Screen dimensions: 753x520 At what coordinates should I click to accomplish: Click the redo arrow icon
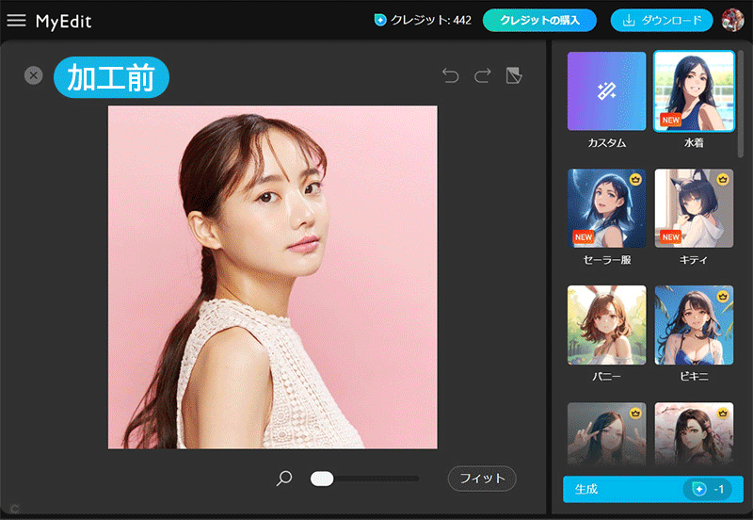(x=483, y=75)
